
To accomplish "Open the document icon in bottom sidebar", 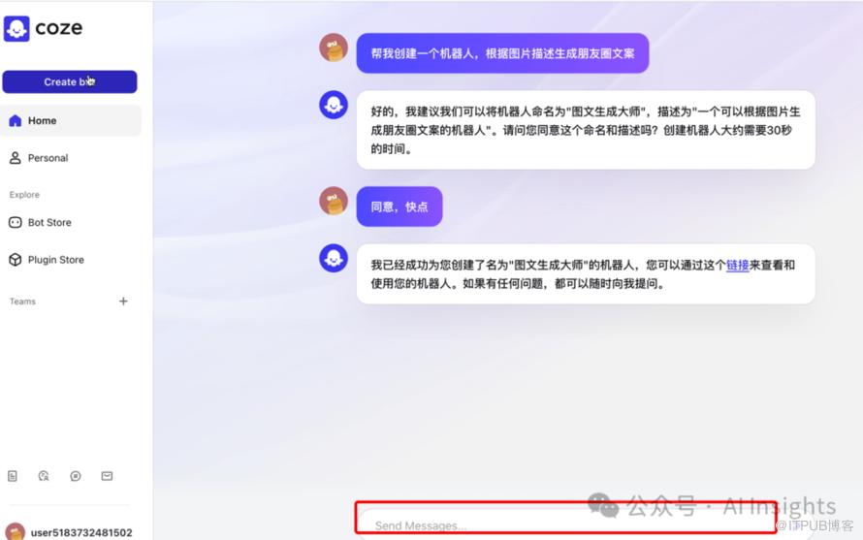I will pyautogui.click(x=13, y=476).
